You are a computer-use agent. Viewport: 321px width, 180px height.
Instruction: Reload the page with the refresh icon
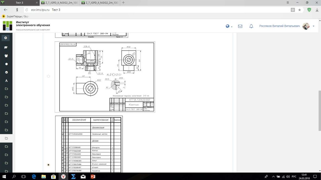pos(27,10)
